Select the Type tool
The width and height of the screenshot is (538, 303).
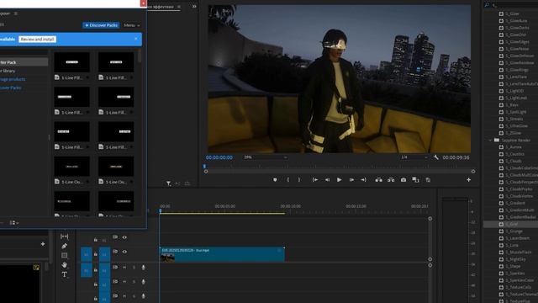(64, 274)
